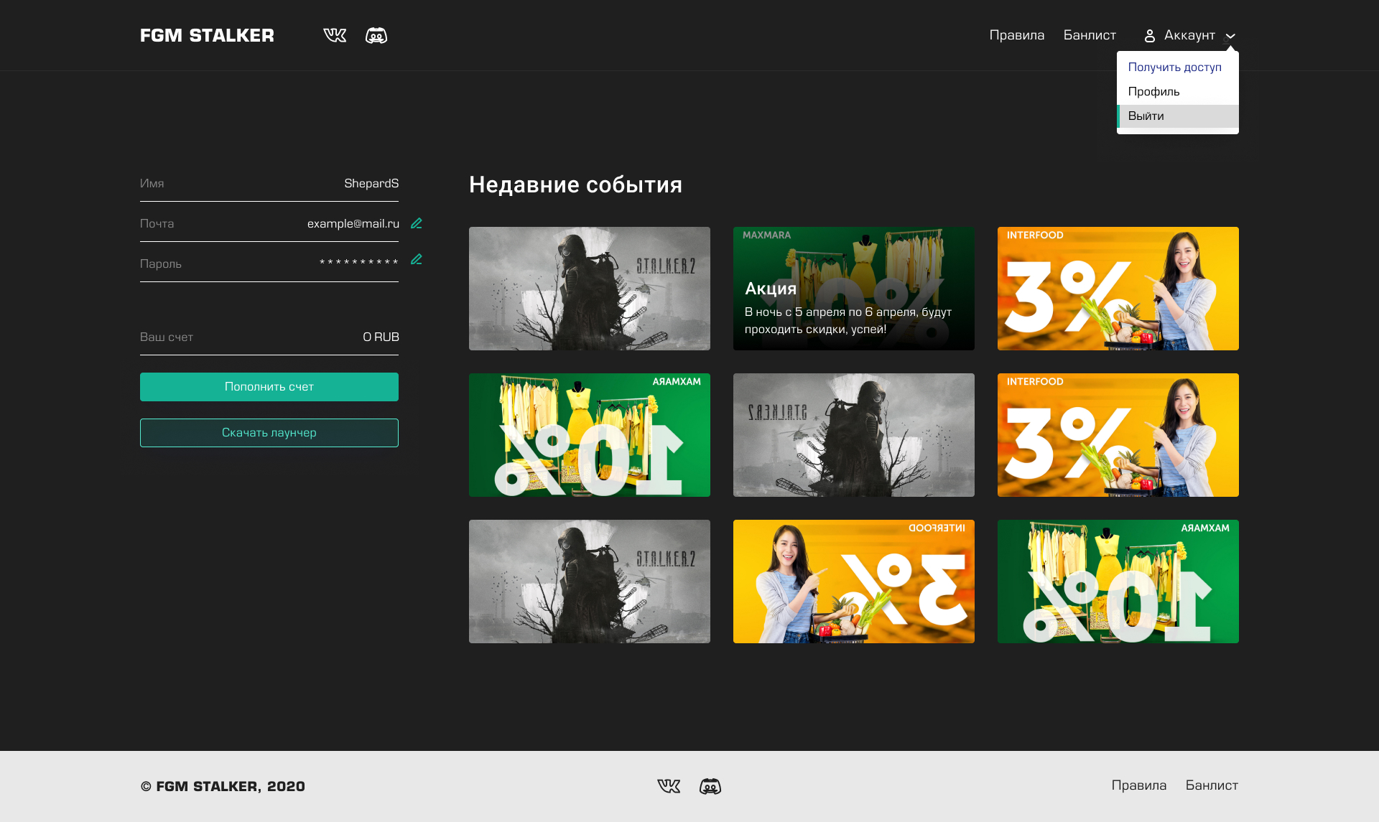Open the VK icon in footer
The width and height of the screenshot is (1379, 822).
(669, 786)
